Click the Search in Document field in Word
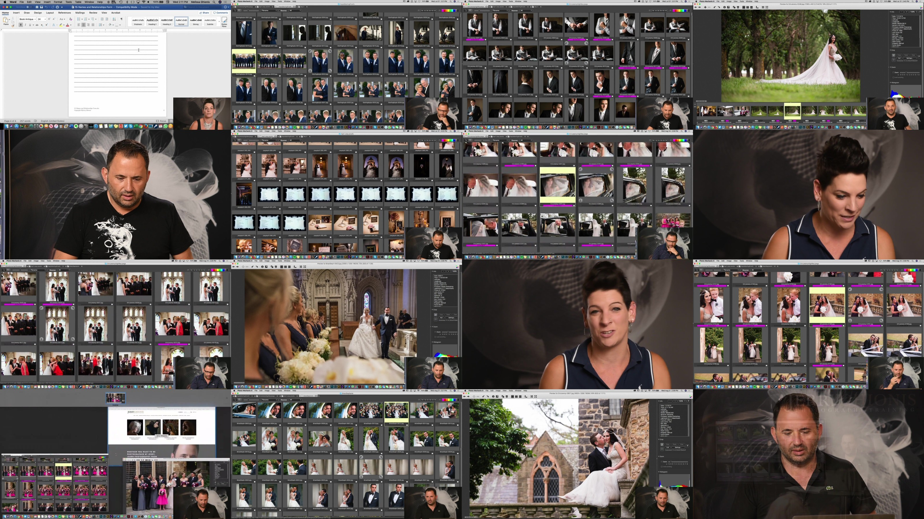 point(203,7)
